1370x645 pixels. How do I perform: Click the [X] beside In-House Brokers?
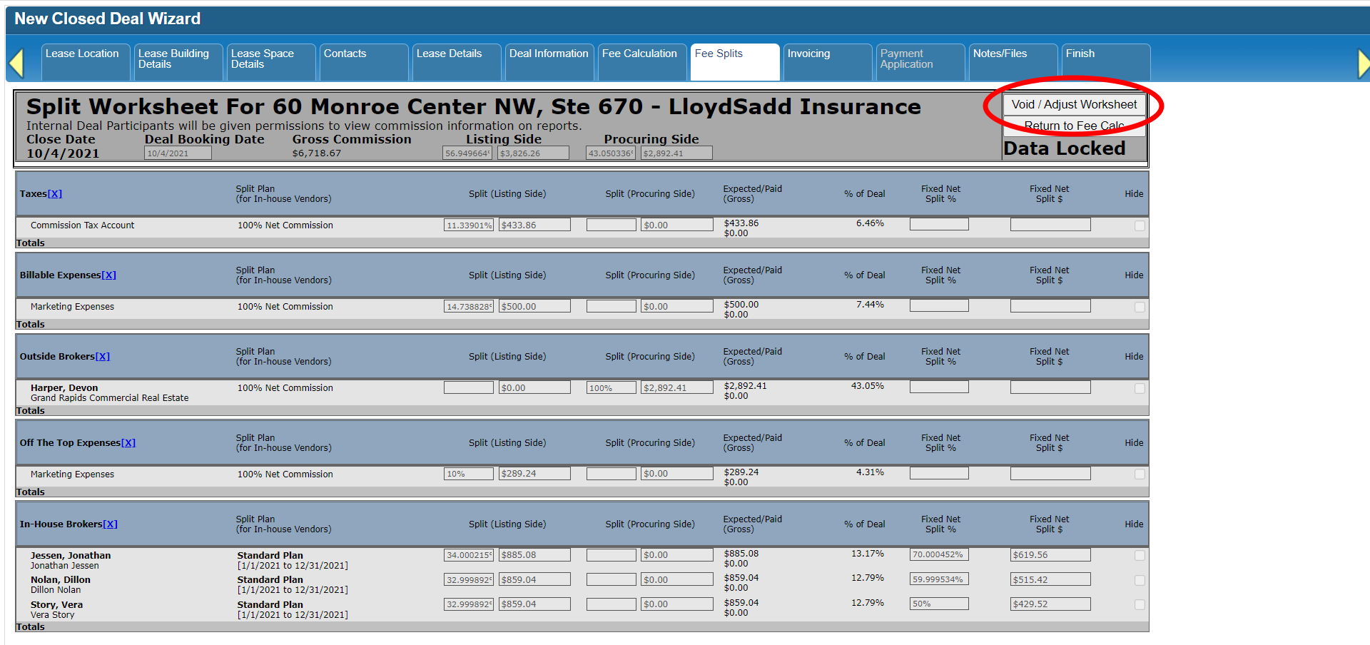point(110,524)
